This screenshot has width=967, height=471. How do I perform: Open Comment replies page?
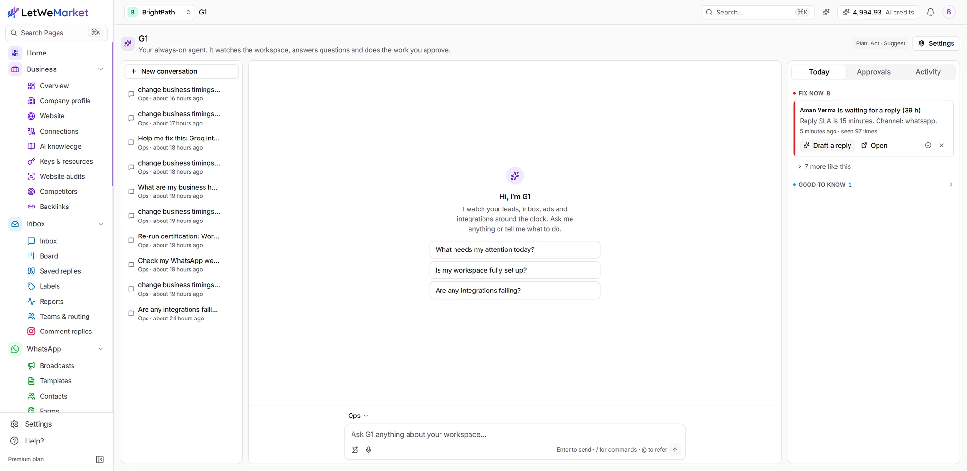(x=66, y=332)
